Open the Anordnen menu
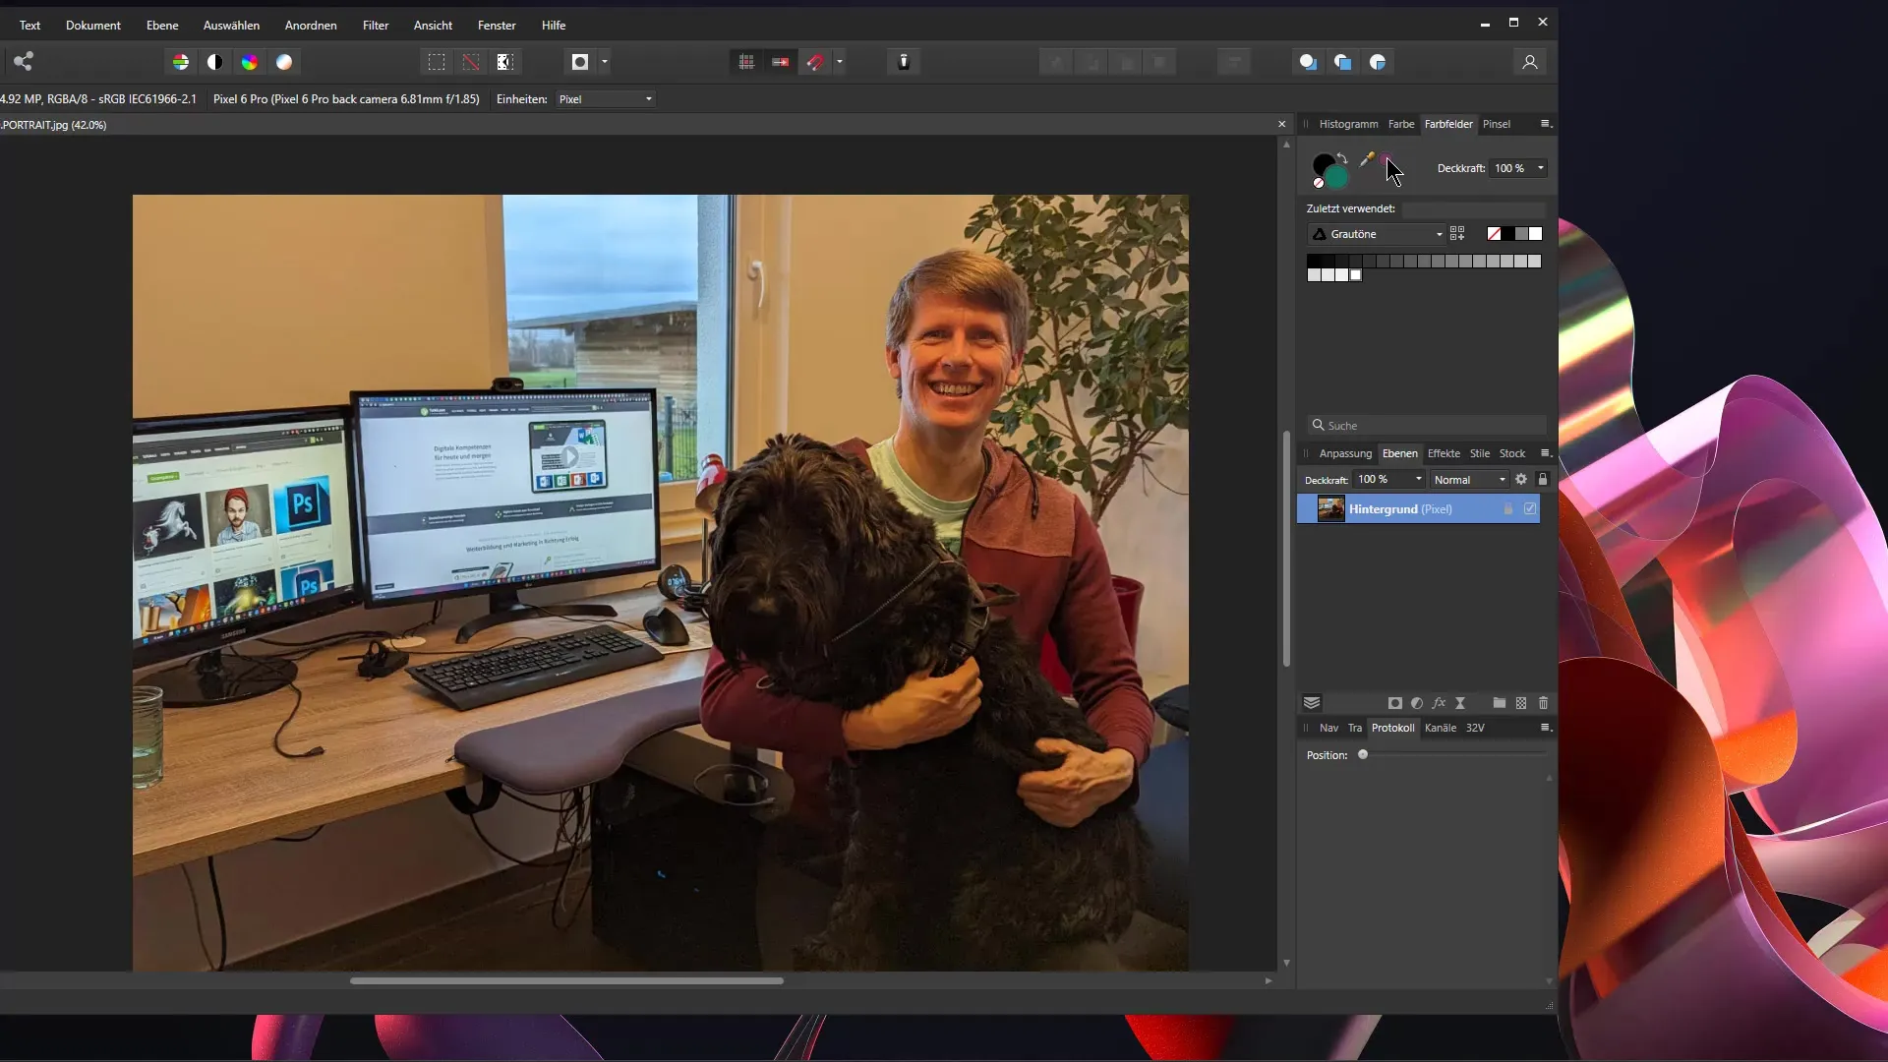1888x1062 pixels. tap(311, 26)
